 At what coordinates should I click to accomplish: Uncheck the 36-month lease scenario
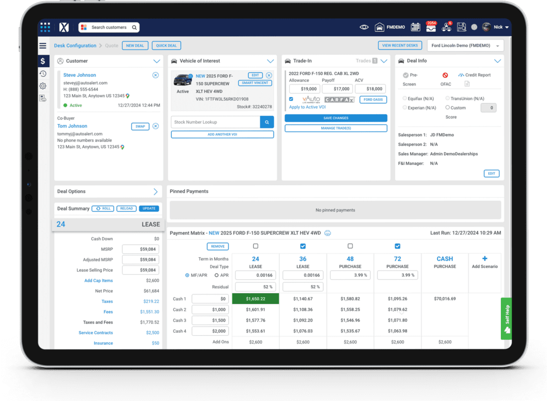point(303,246)
